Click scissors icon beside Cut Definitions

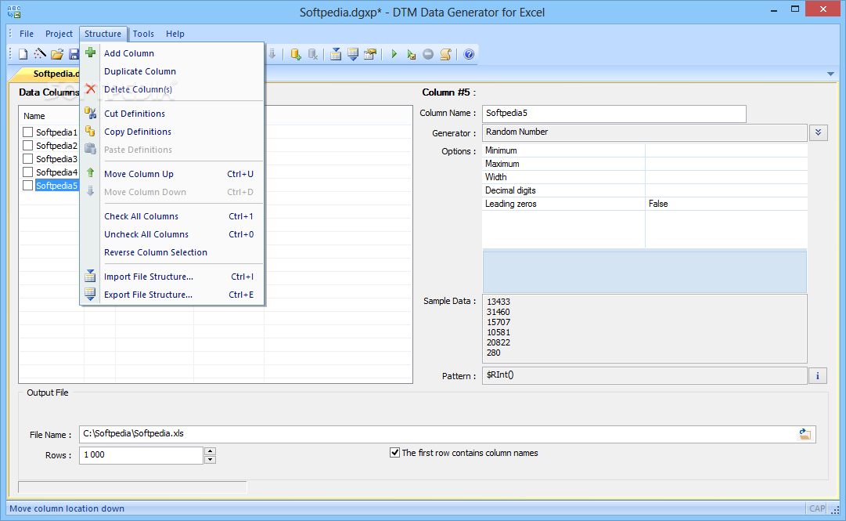click(x=91, y=114)
